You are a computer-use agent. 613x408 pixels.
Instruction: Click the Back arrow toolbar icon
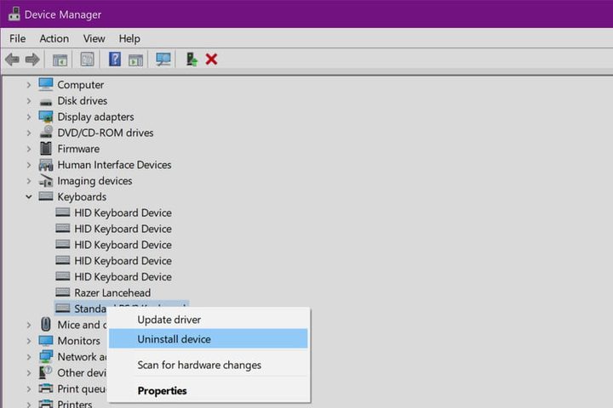12,59
